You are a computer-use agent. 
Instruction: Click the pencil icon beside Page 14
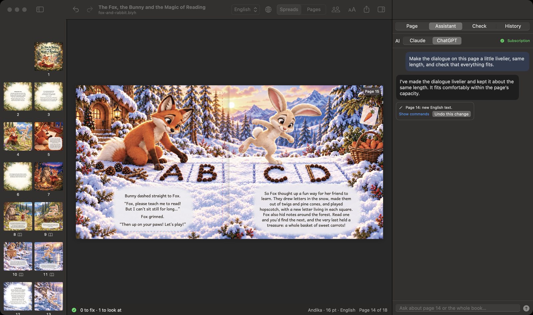tap(401, 108)
